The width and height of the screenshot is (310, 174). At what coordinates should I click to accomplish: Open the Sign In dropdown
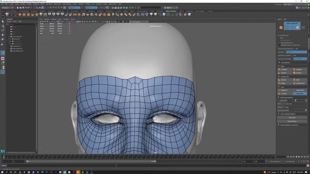(x=171, y=8)
